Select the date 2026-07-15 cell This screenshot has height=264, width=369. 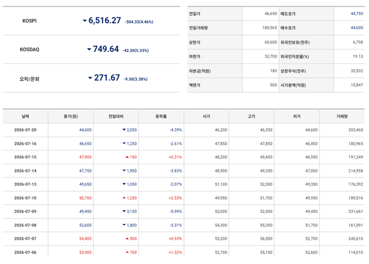[25, 157]
